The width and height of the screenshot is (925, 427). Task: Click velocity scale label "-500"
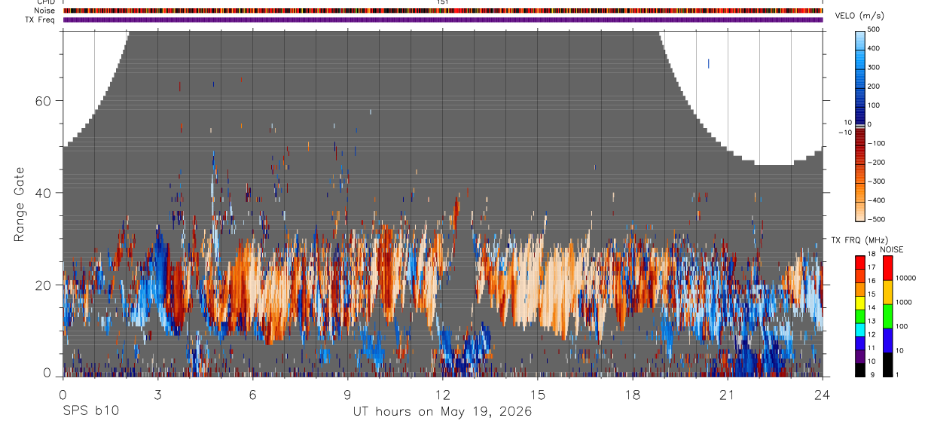[x=877, y=219]
